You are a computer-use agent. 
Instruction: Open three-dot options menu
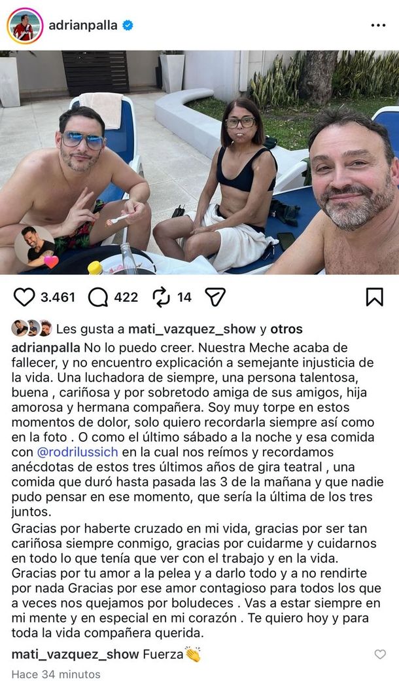click(x=378, y=26)
